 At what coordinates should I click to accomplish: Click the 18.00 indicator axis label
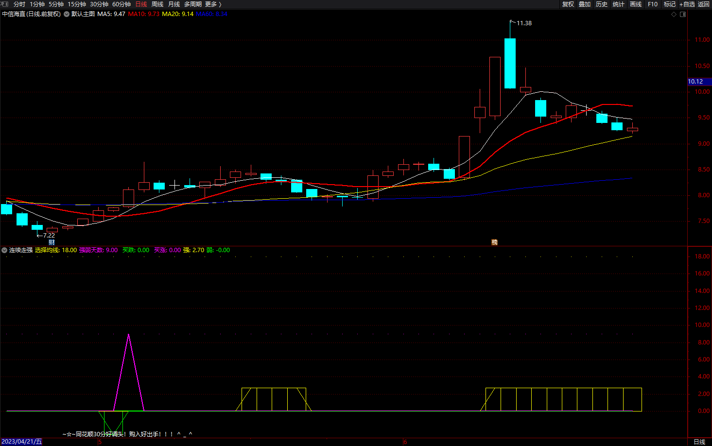pyautogui.click(x=702, y=257)
